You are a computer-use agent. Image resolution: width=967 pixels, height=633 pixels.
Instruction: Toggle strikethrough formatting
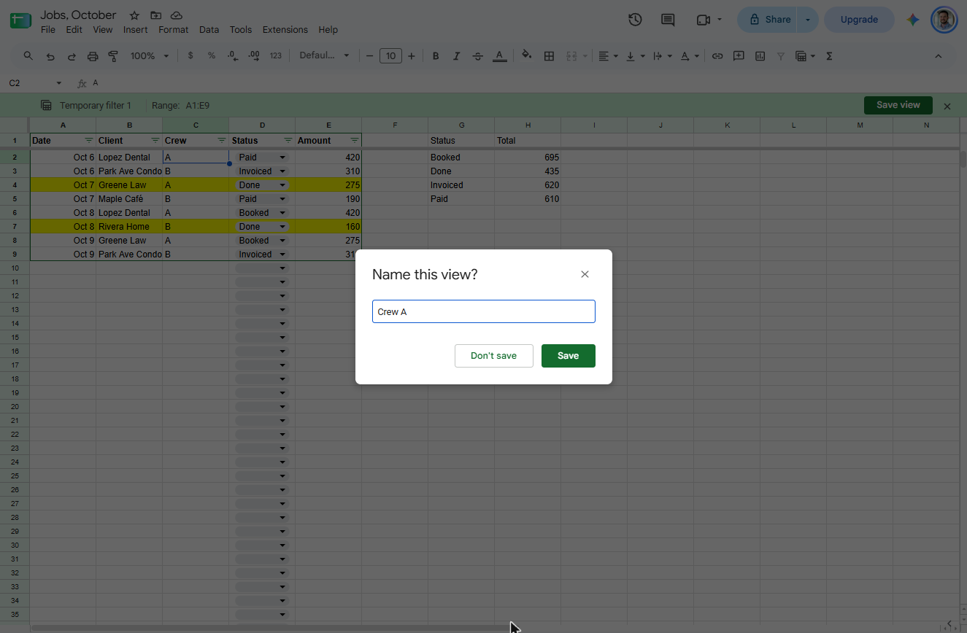tap(478, 56)
